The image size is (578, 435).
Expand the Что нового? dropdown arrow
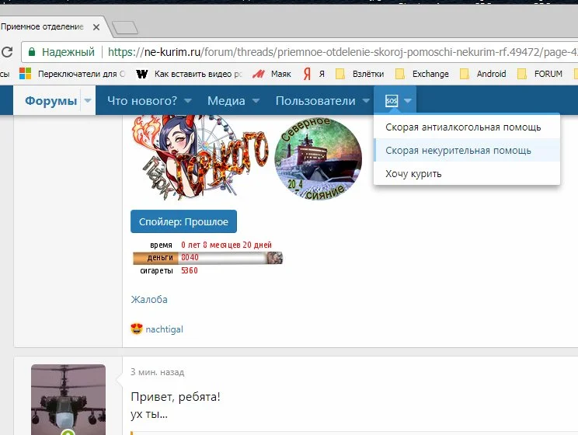click(x=188, y=100)
